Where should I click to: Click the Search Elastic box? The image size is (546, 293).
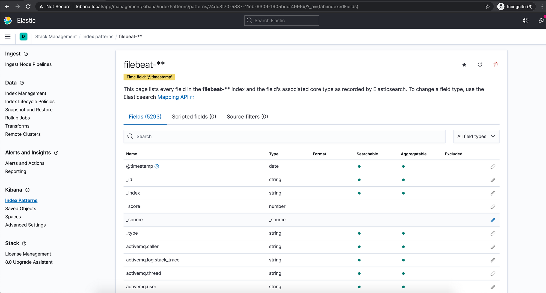click(281, 20)
